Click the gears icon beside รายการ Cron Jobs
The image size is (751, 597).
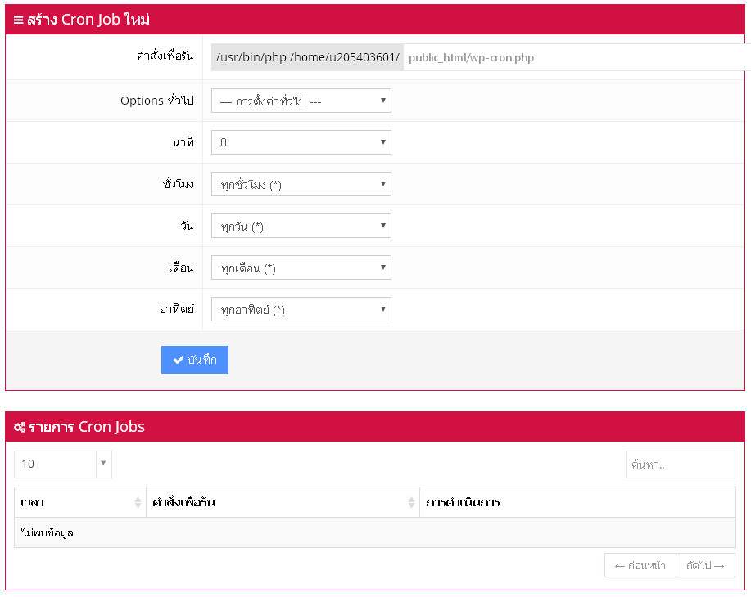pyautogui.click(x=19, y=427)
